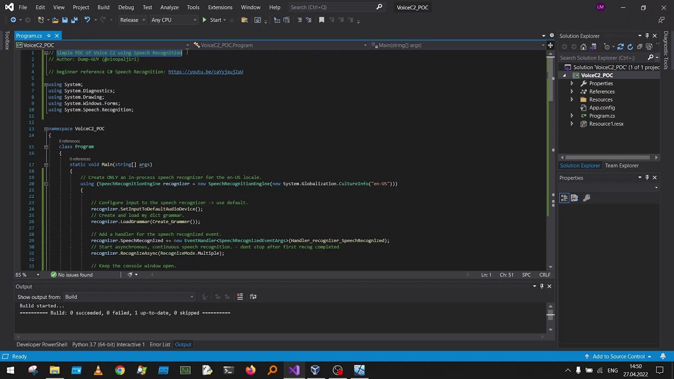Viewport: 674px width, 379px height.
Task: Collapse the namespace VoiceC2_POC code block
Action: pos(46,129)
